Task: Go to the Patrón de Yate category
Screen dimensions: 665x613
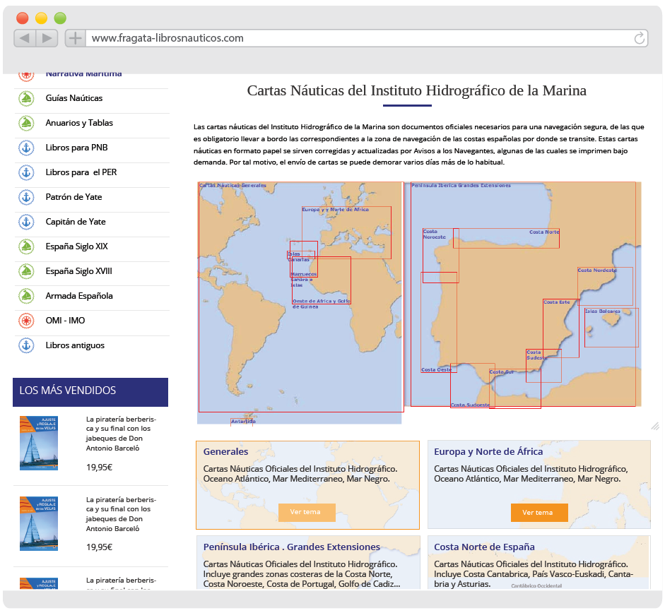Action: click(x=73, y=197)
